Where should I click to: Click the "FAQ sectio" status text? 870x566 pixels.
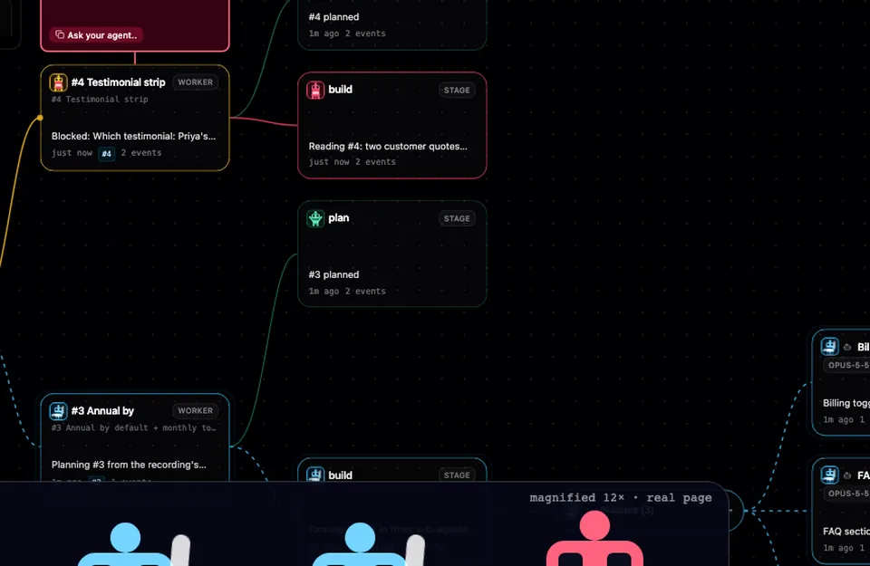[x=846, y=532]
